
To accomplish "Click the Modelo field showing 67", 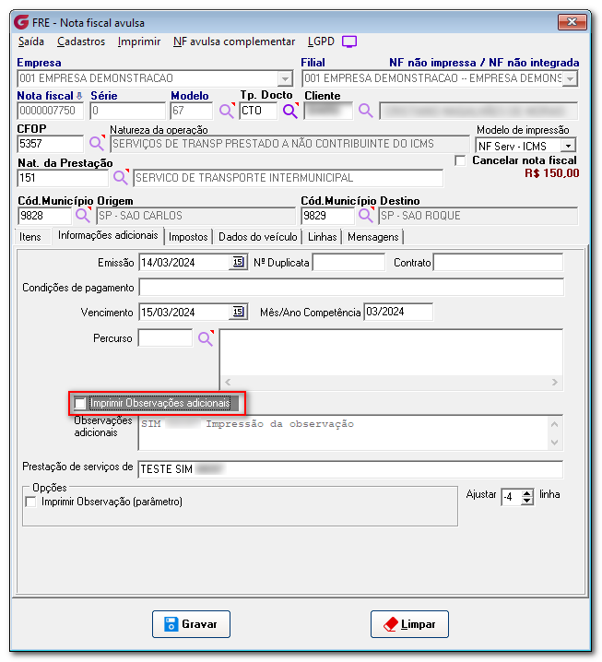I will (192, 111).
